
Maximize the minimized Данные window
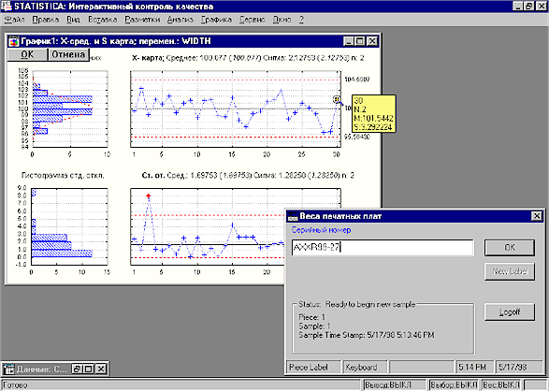click(x=89, y=369)
